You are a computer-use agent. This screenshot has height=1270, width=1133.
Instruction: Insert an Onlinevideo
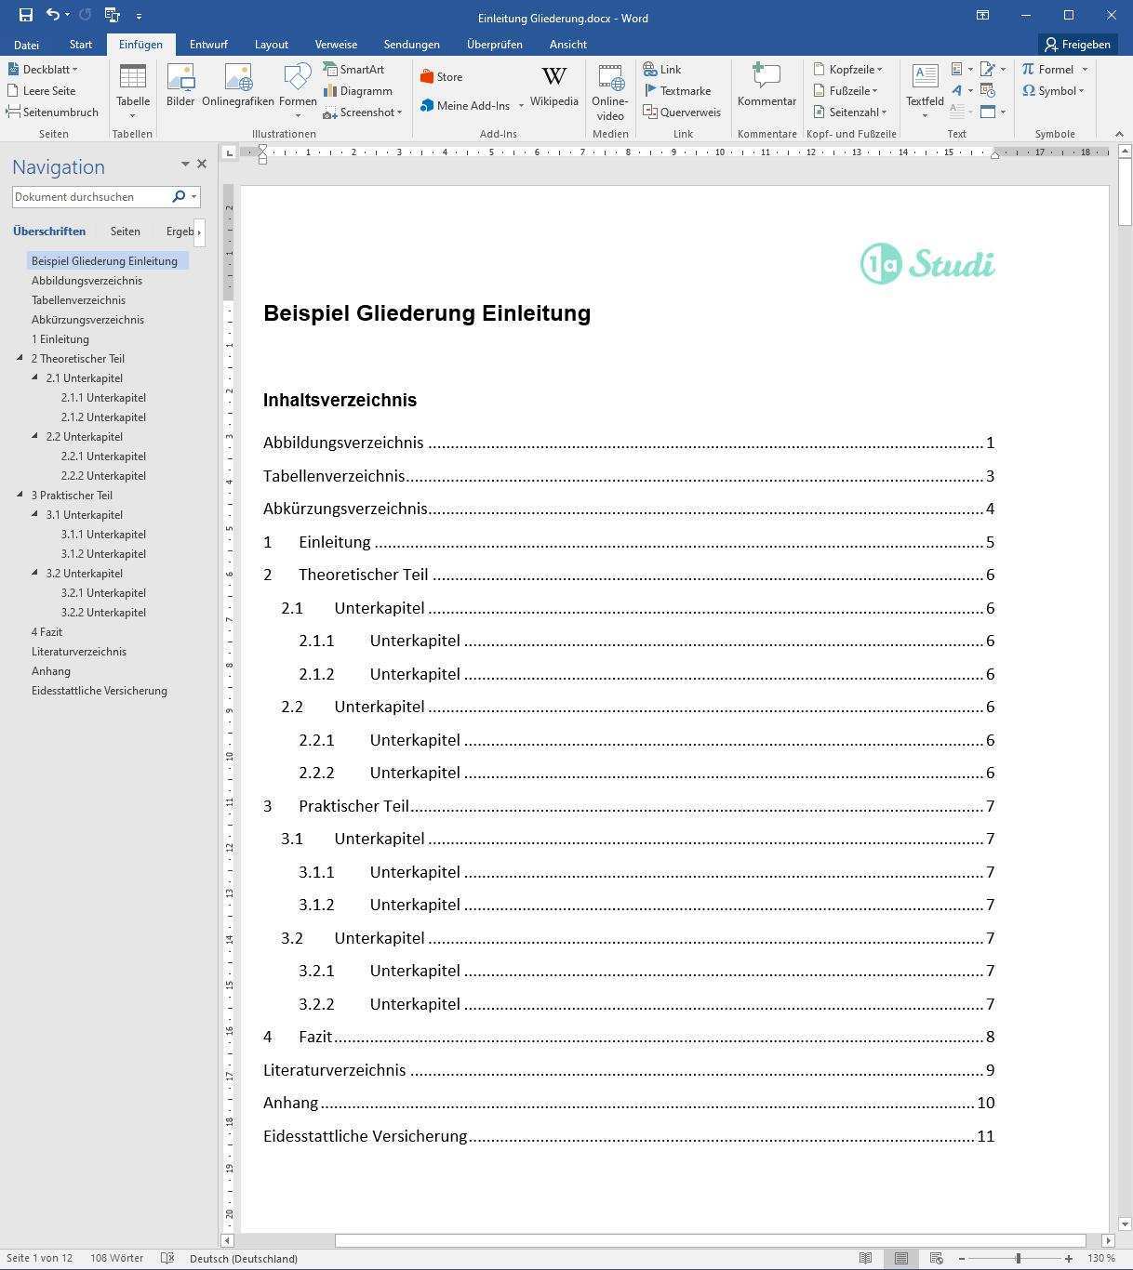610,91
